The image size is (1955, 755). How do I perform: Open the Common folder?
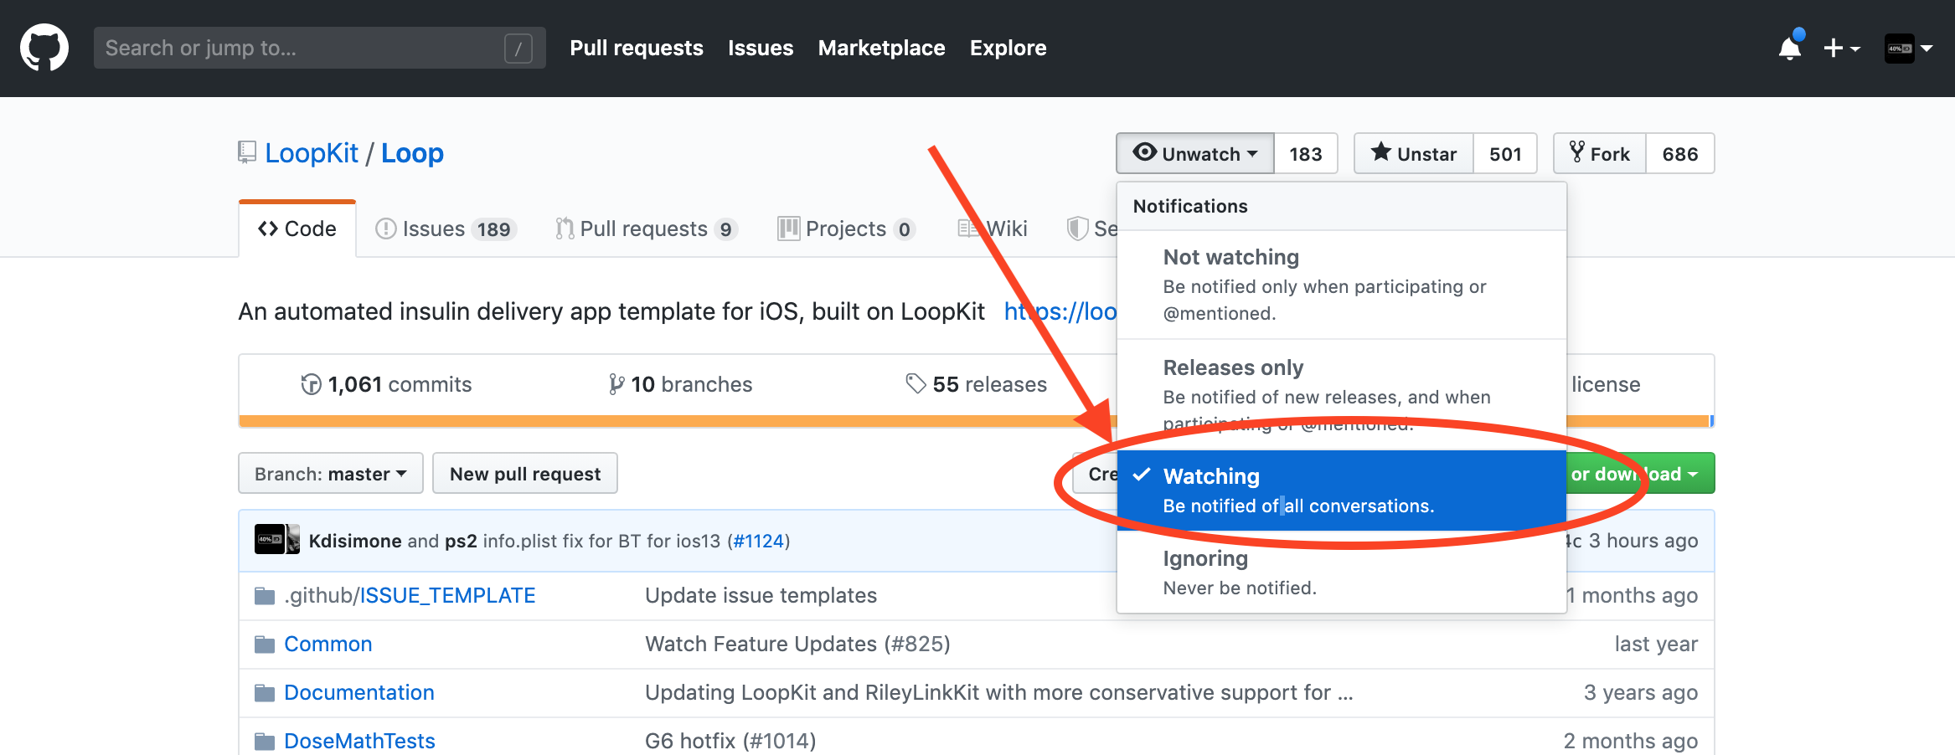(x=328, y=644)
